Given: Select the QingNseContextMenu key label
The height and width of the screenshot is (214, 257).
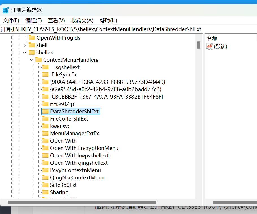Looking at the screenshot, I should point(77,178).
